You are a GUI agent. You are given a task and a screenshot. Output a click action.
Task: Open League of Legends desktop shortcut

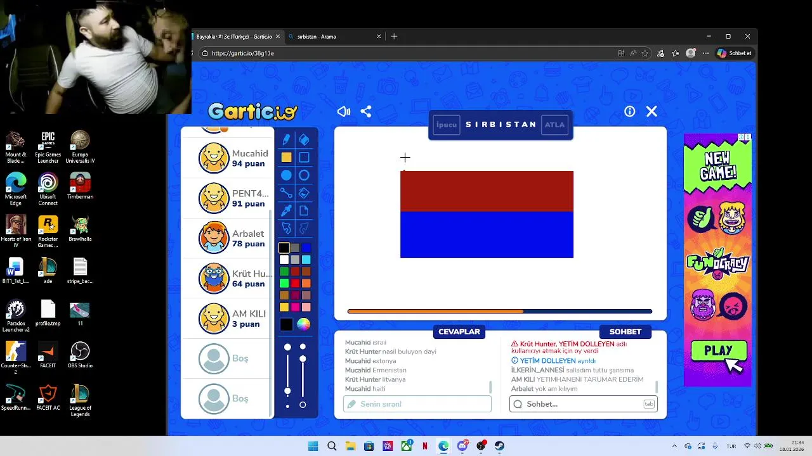click(80, 400)
